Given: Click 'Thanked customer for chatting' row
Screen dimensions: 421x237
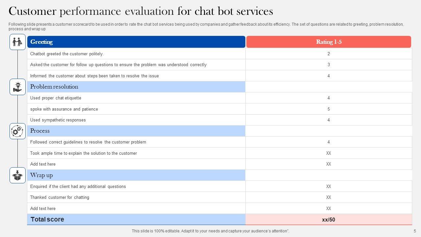Looking at the screenshot, I should tap(60, 197).
